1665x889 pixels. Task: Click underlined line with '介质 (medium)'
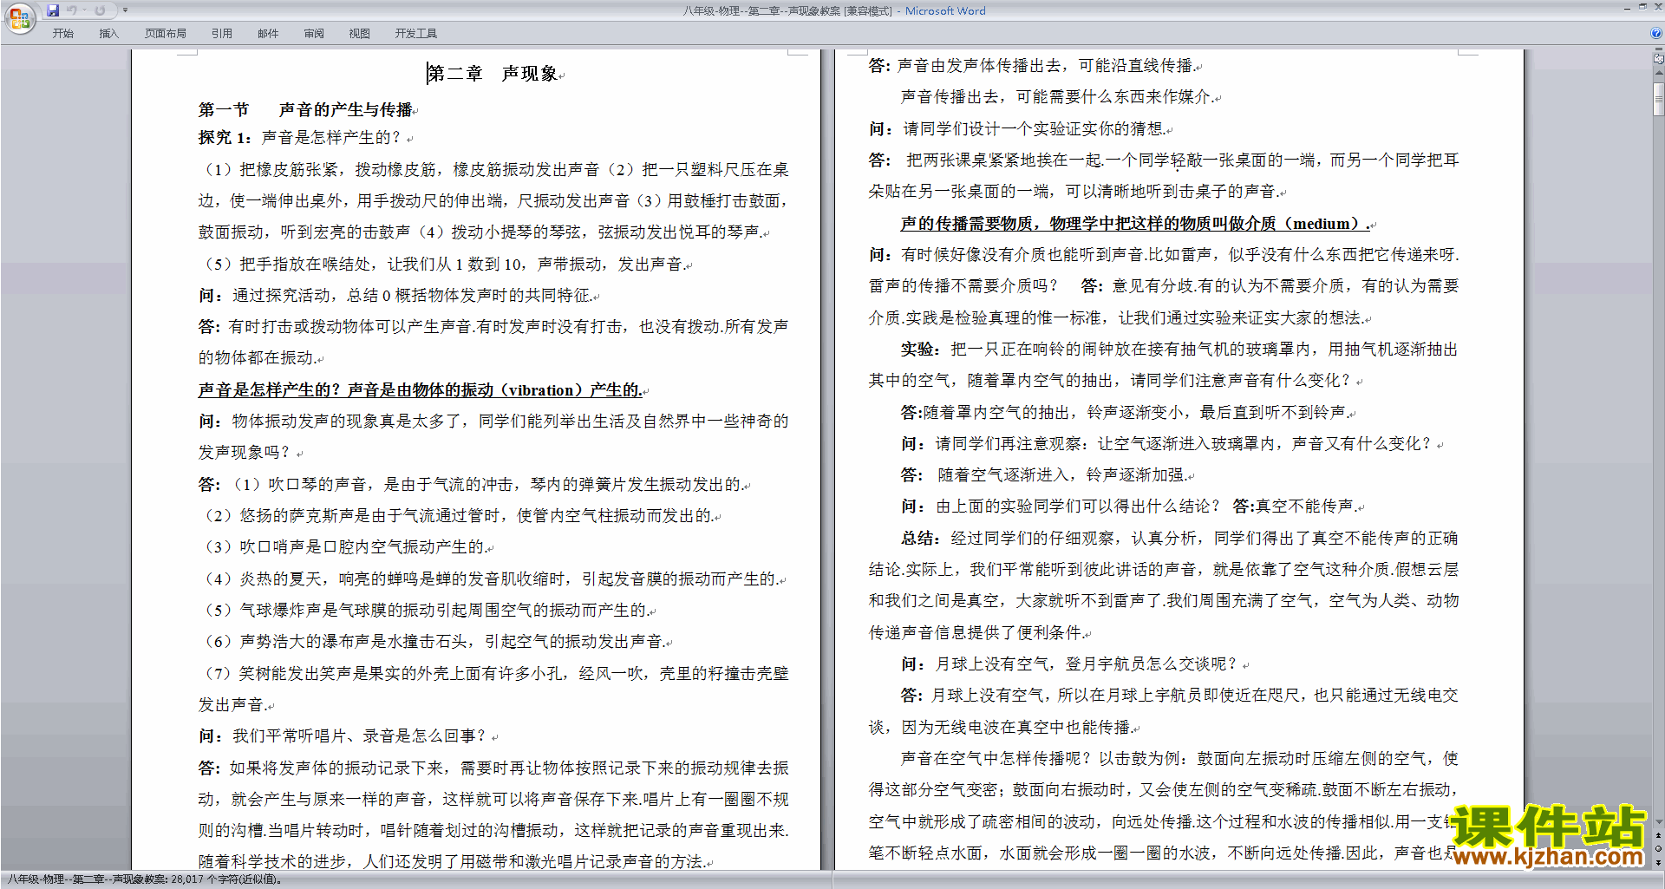coord(1136,223)
